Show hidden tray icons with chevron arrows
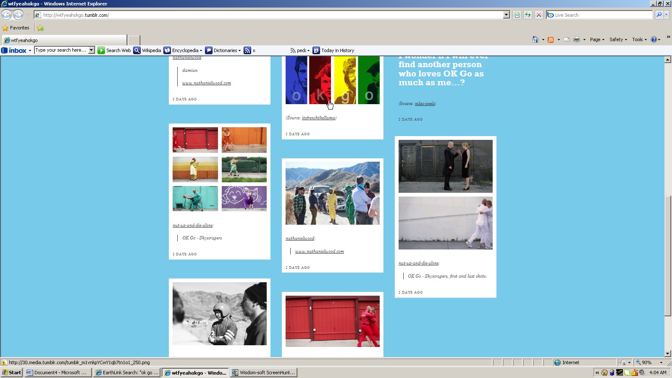The height and width of the screenshot is (378, 672). point(597,373)
